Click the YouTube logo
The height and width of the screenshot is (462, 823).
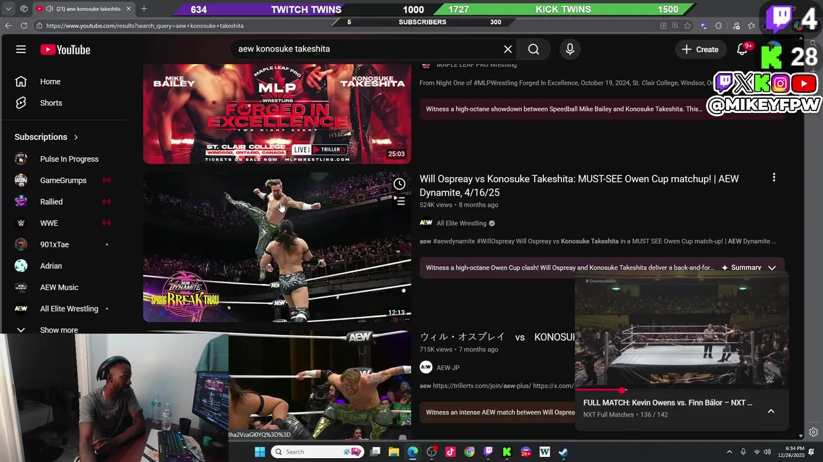pyautogui.click(x=65, y=49)
